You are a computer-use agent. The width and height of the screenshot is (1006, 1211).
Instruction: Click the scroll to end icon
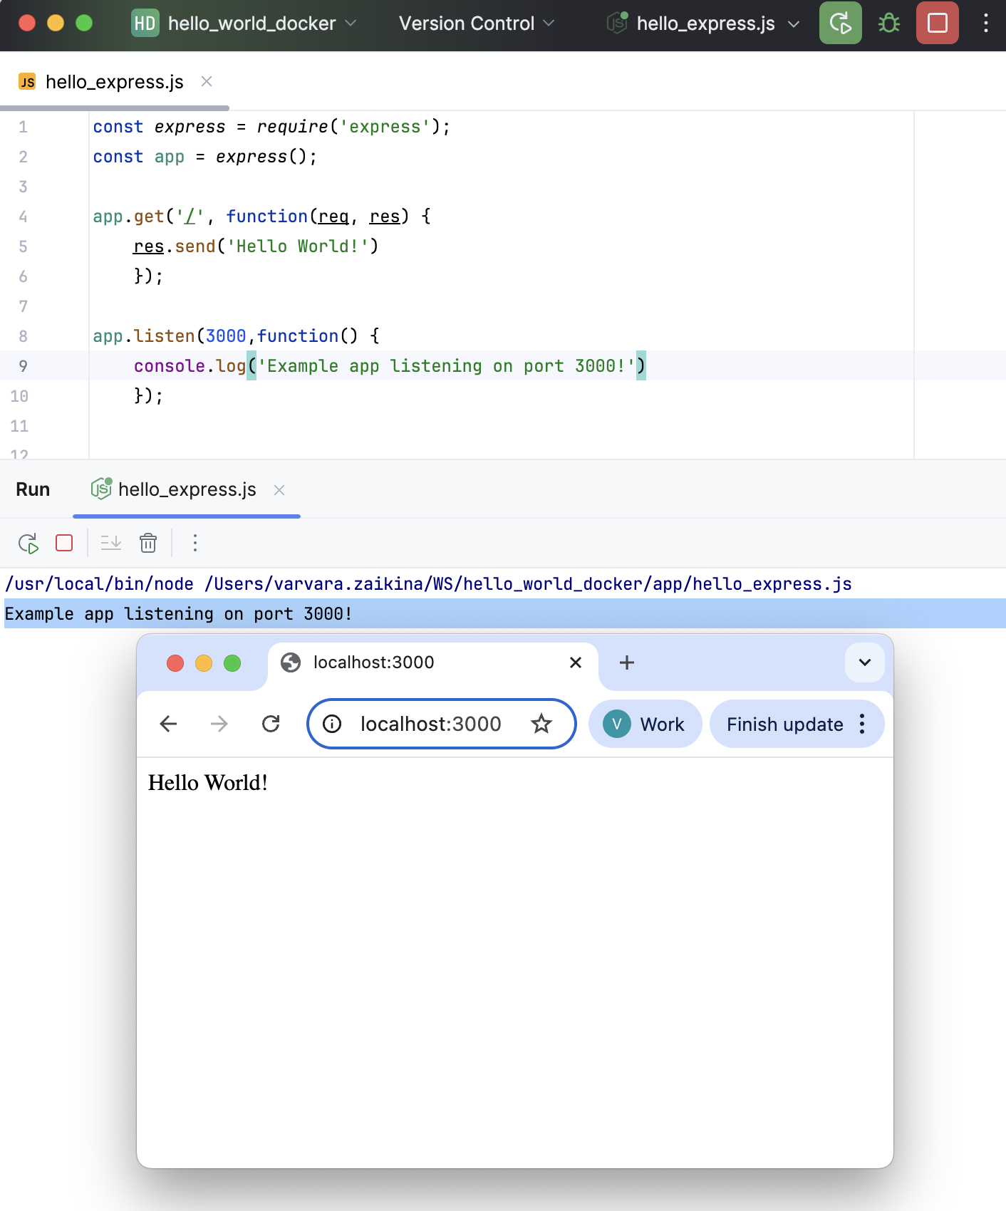point(111,544)
